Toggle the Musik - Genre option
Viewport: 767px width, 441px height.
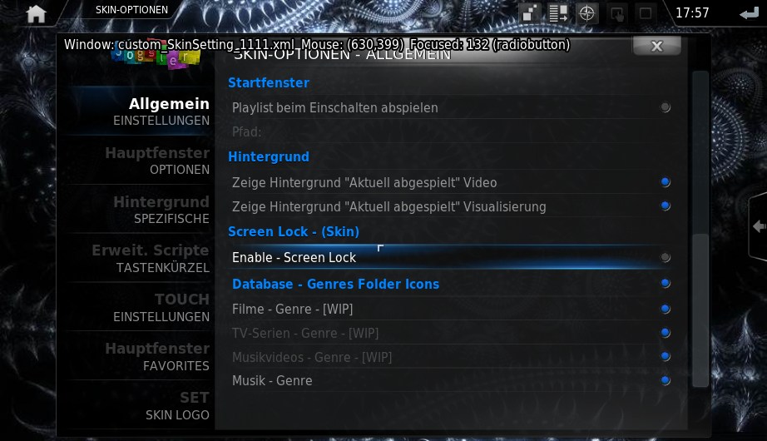pos(451,381)
